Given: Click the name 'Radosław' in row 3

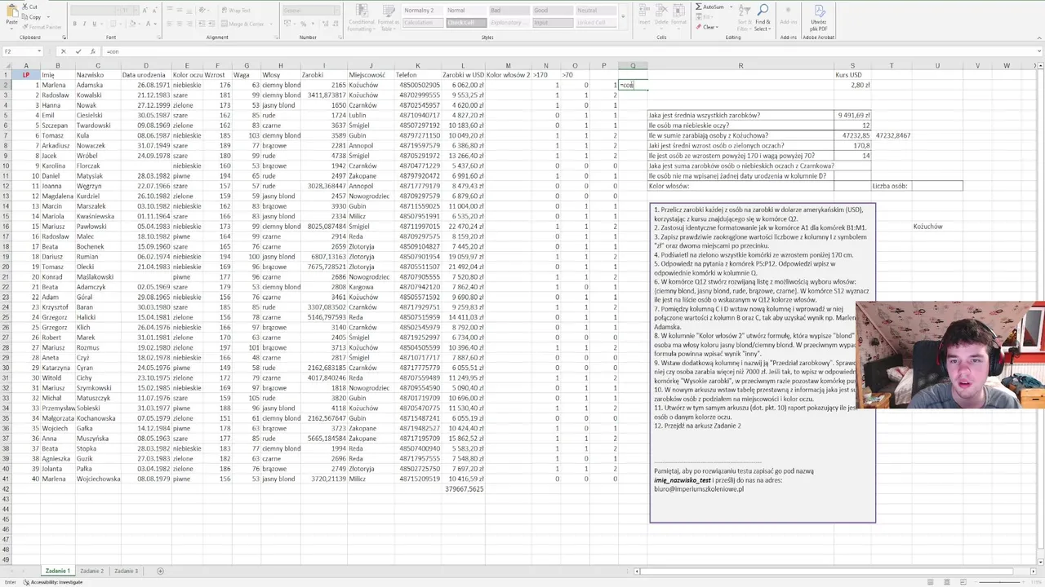Looking at the screenshot, I should click(x=57, y=95).
